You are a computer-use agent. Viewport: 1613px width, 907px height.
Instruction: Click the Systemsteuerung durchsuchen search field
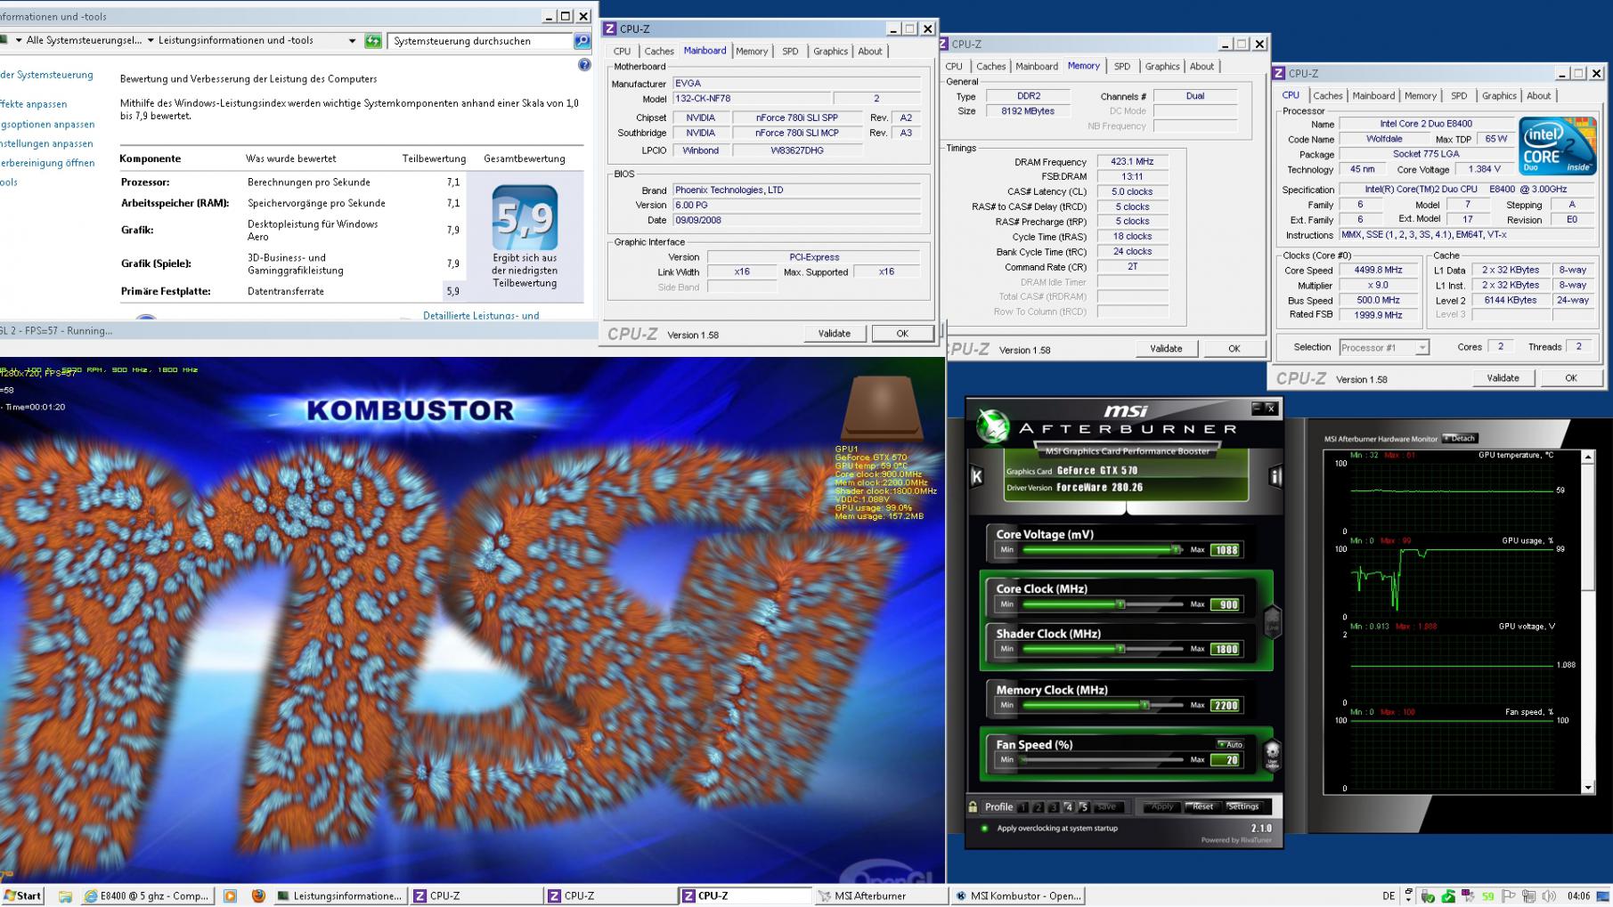click(481, 41)
